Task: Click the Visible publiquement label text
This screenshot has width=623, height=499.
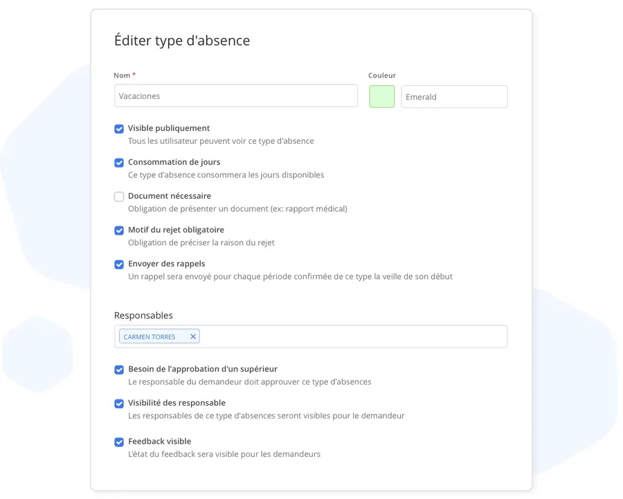Action: [169, 128]
